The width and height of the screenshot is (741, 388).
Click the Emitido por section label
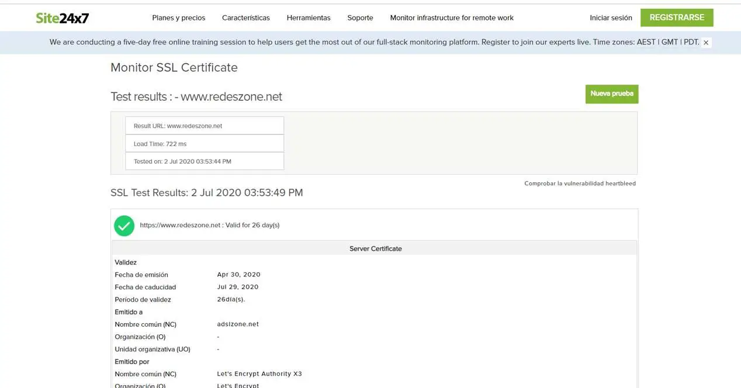coord(132,362)
